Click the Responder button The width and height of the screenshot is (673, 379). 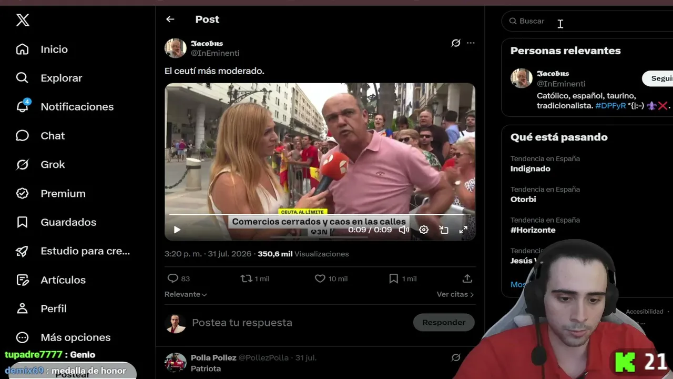tap(444, 322)
